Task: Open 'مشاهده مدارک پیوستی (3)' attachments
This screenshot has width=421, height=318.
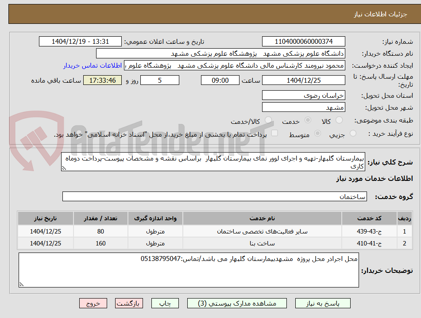Action: (237, 303)
